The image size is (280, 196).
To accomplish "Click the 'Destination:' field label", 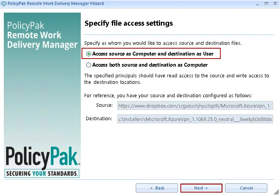I will pyautogui.click(x=99, y=119).
